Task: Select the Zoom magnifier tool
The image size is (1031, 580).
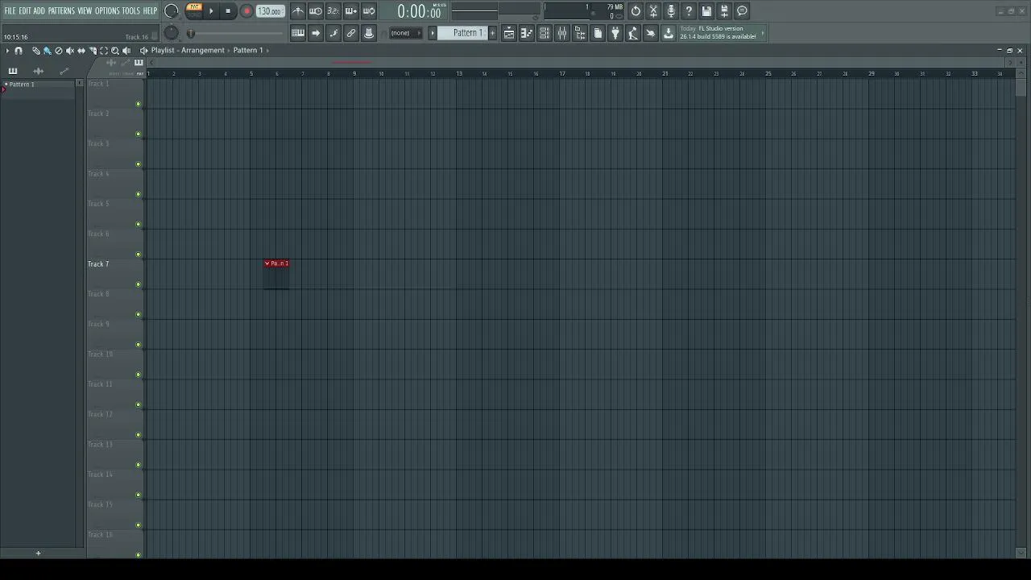Action: (115, 51)
